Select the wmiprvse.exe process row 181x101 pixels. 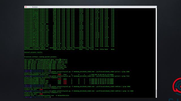click(69, 45)
